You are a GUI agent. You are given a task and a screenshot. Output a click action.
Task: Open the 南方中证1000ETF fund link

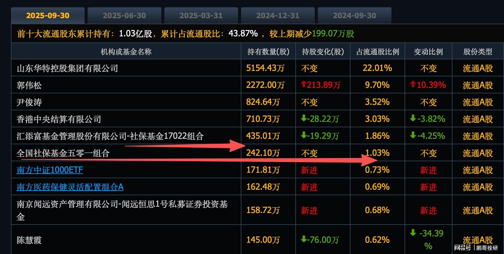tap(50, 170)
